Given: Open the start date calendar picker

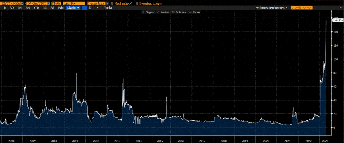Looking at the screenshot, I should [x=22, y=3].
